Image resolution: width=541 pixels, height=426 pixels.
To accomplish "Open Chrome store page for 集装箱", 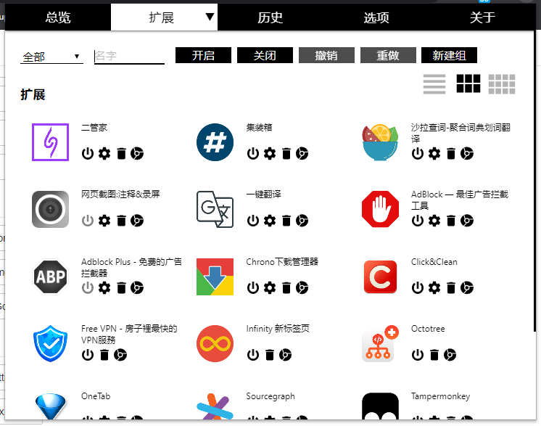I will point(302,153).
